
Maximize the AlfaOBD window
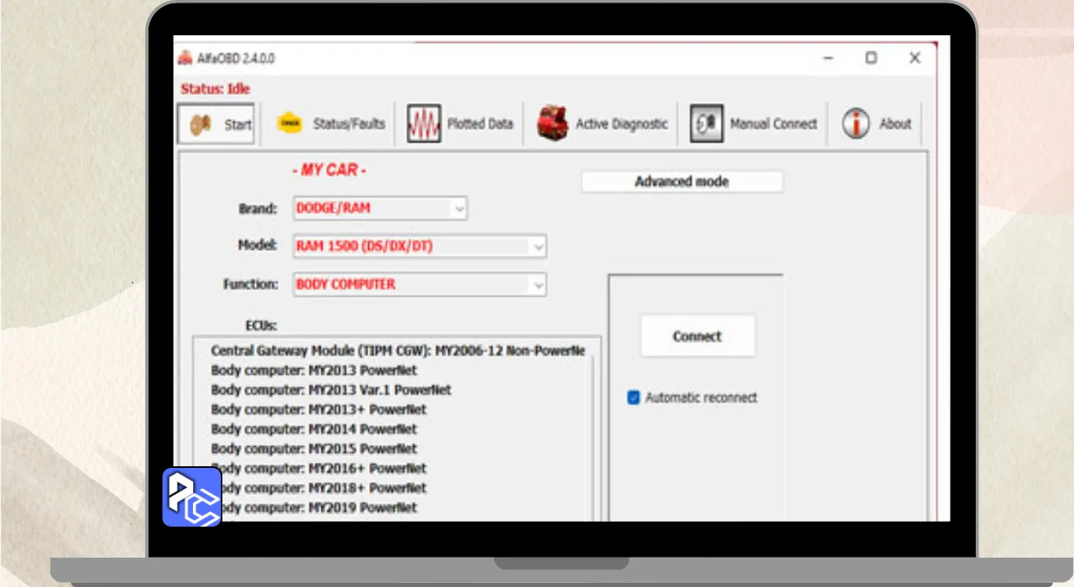point(872,58)
